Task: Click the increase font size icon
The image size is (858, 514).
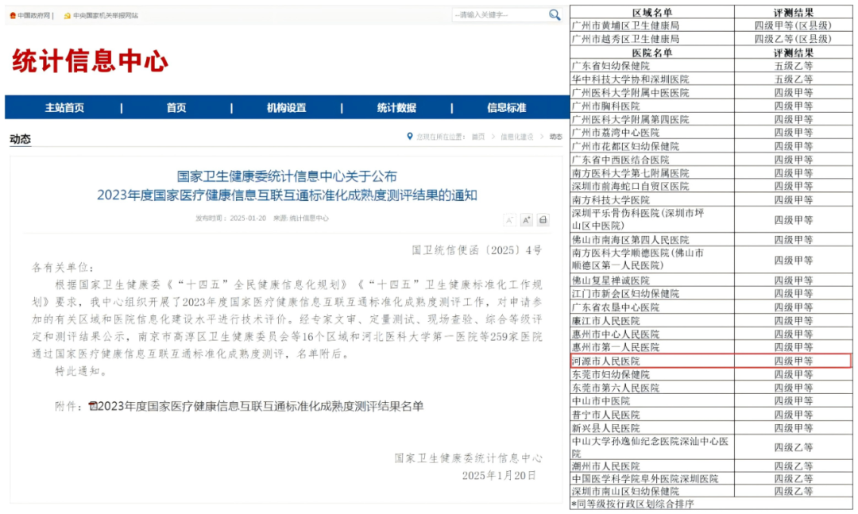Action: [x=526, y=220]
